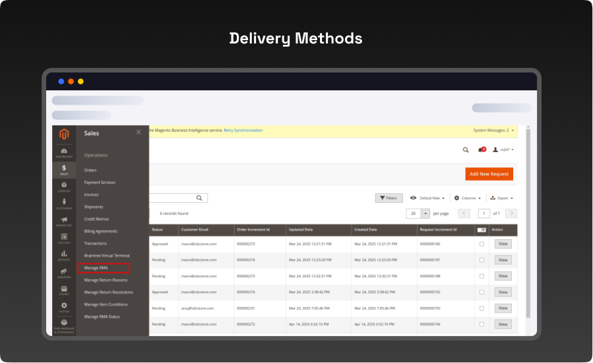Open the Catalog sidebar section
The width and height of the screenshot is (593, 363).
[x=64, y=186]
